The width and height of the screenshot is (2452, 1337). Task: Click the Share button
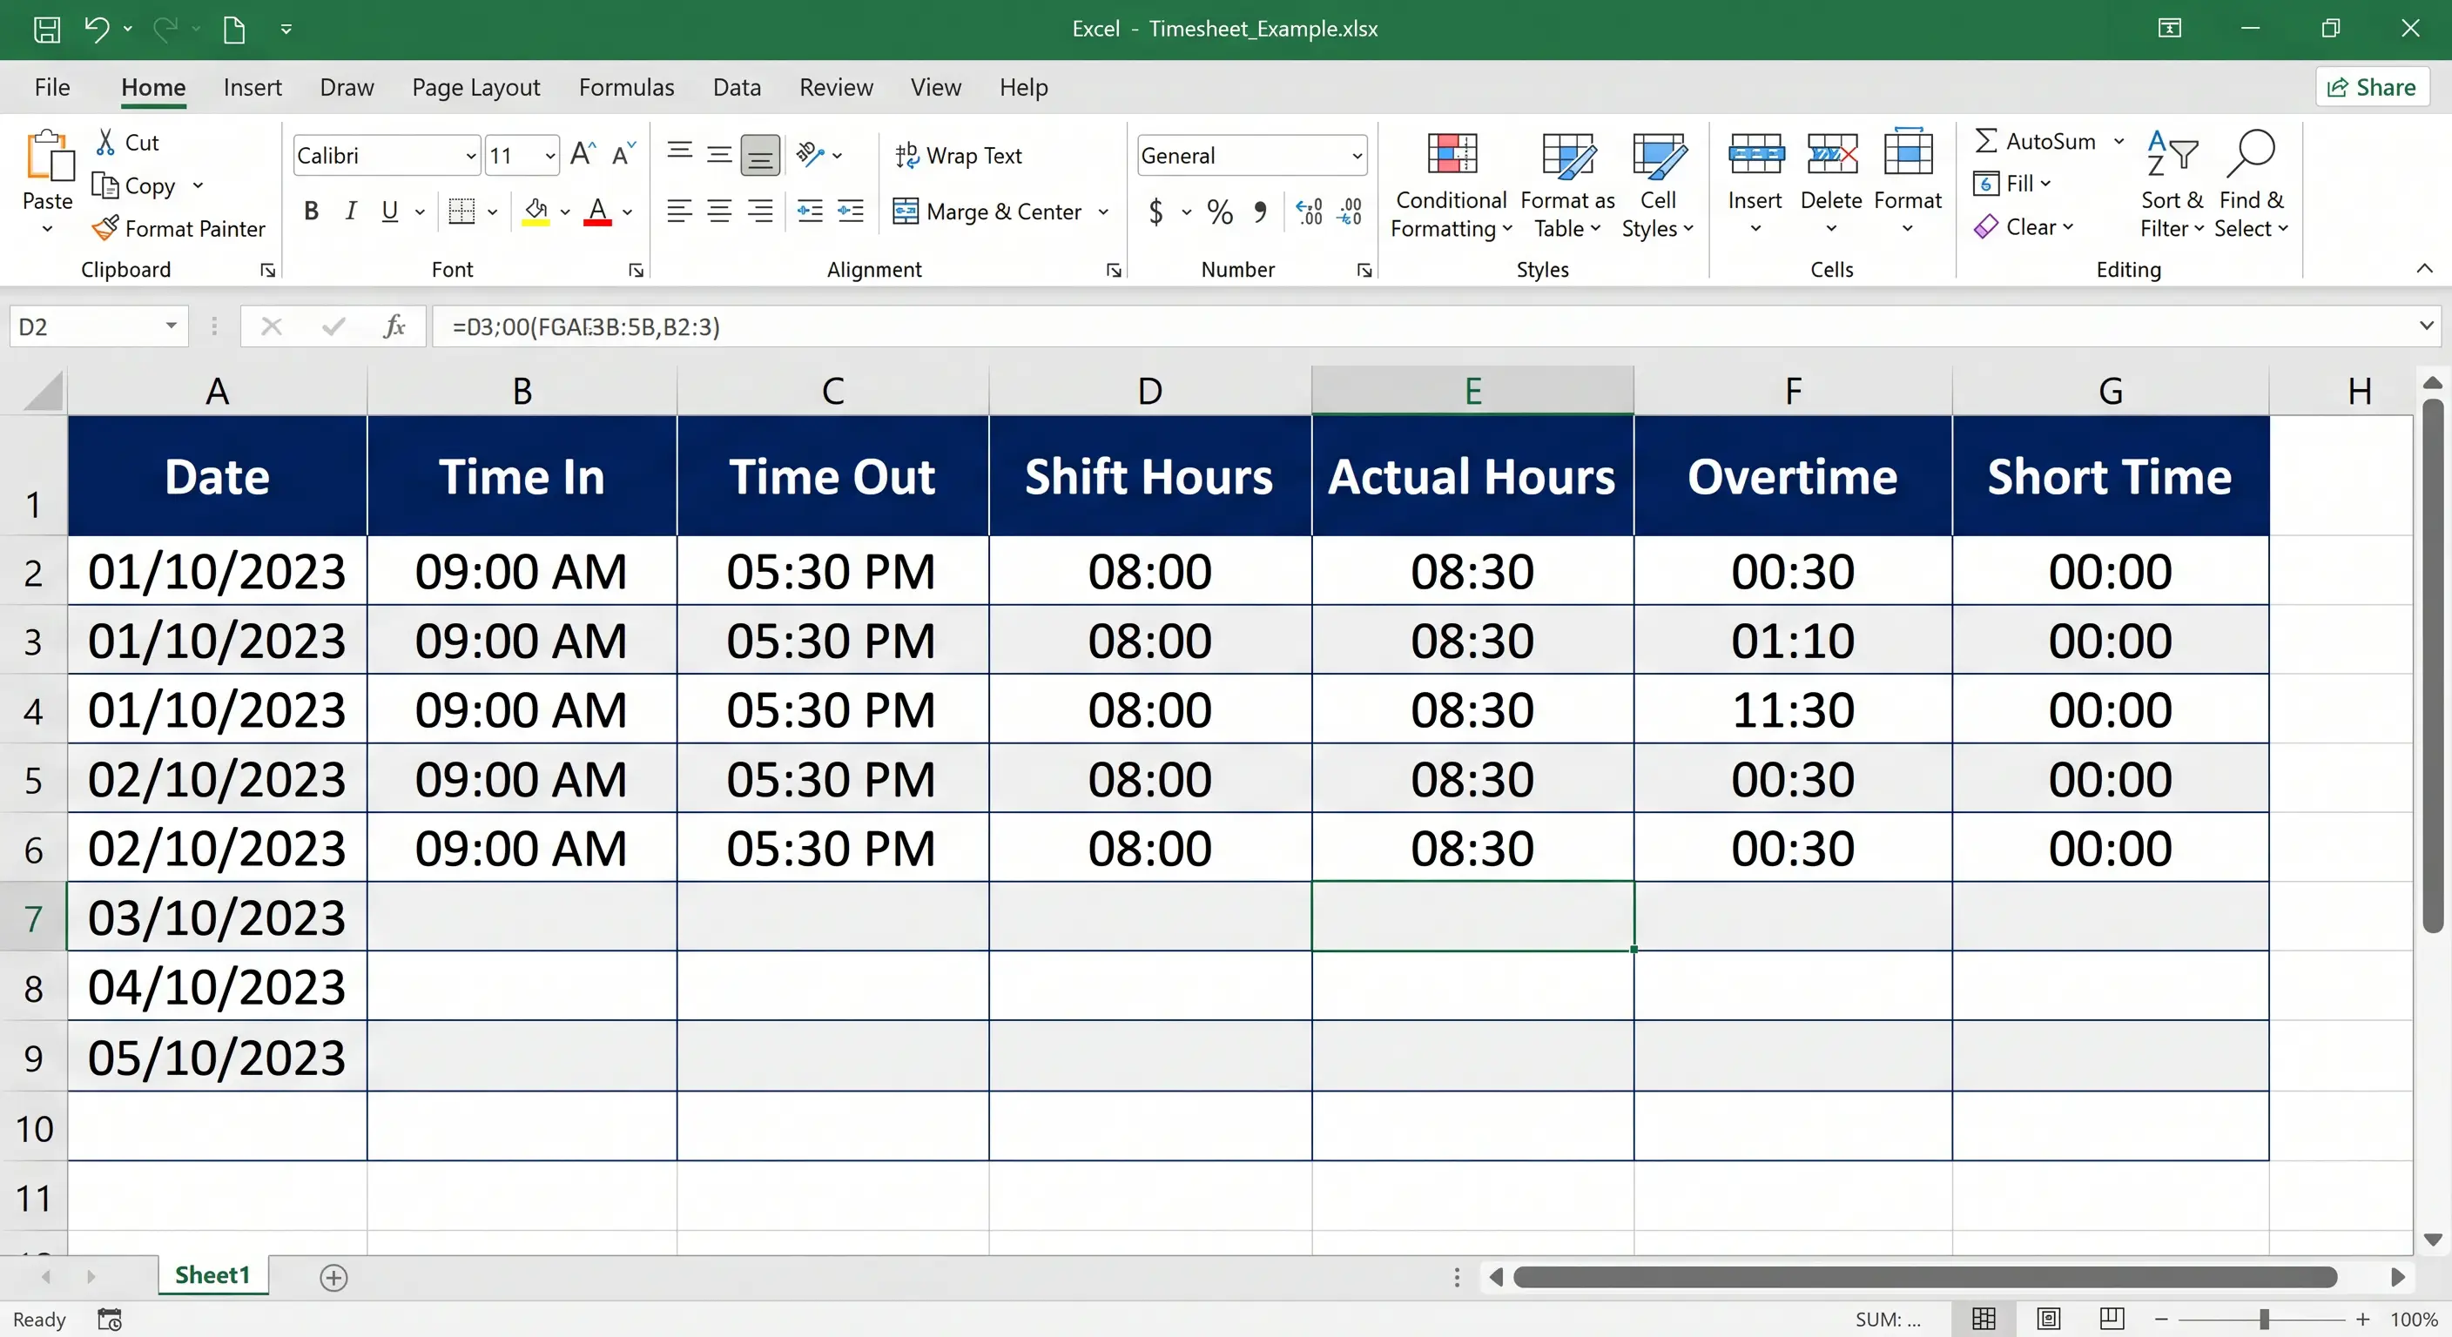pos(2371,88)
